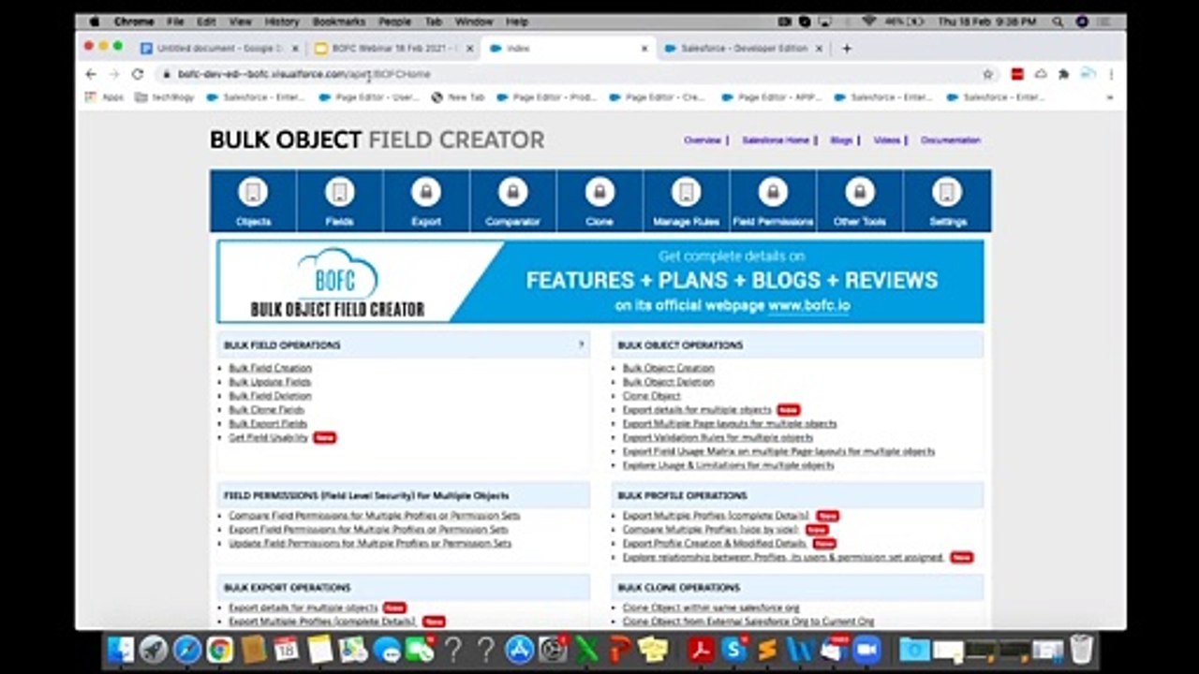Click the Documentation header link
Screen dimensions: 1199x674
(x=950, y=140)
